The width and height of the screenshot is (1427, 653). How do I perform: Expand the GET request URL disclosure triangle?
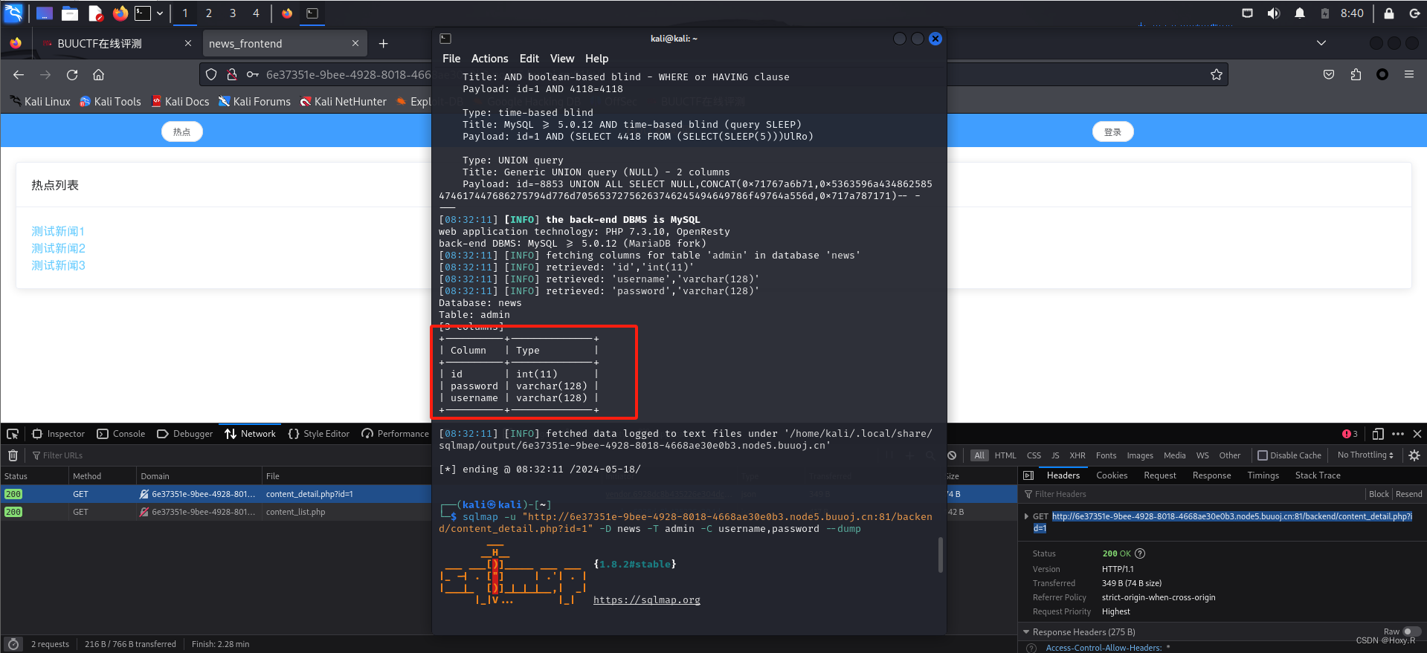[x=1026, y=516]
